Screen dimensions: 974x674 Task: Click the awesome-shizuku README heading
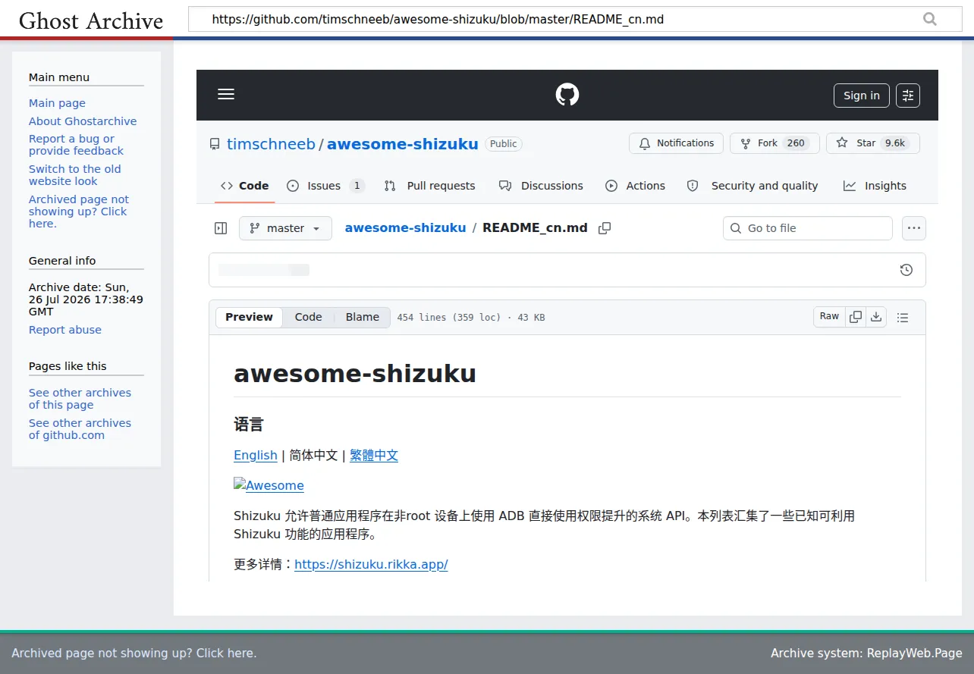point(355,374)
